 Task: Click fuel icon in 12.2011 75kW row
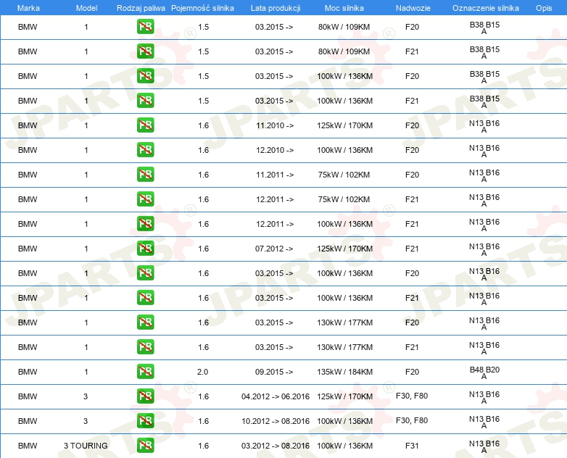pos(145,199)
